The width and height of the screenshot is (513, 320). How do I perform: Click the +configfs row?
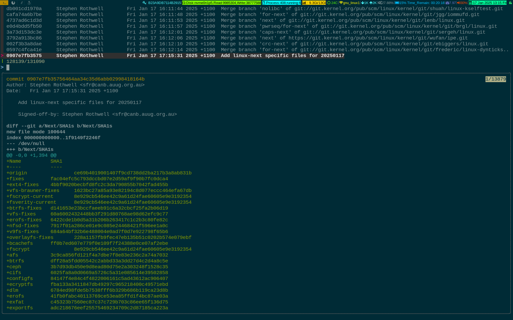point(87,278)
